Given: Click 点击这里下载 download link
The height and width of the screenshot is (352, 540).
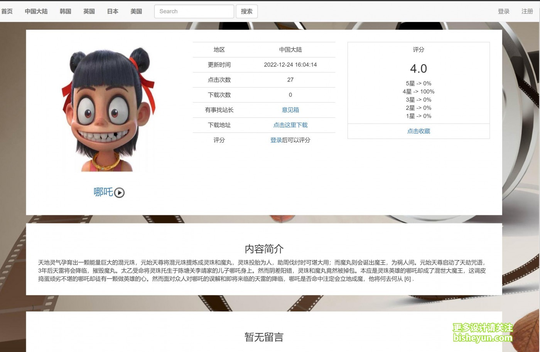Looking at the screenshot, I should point(290,125).
